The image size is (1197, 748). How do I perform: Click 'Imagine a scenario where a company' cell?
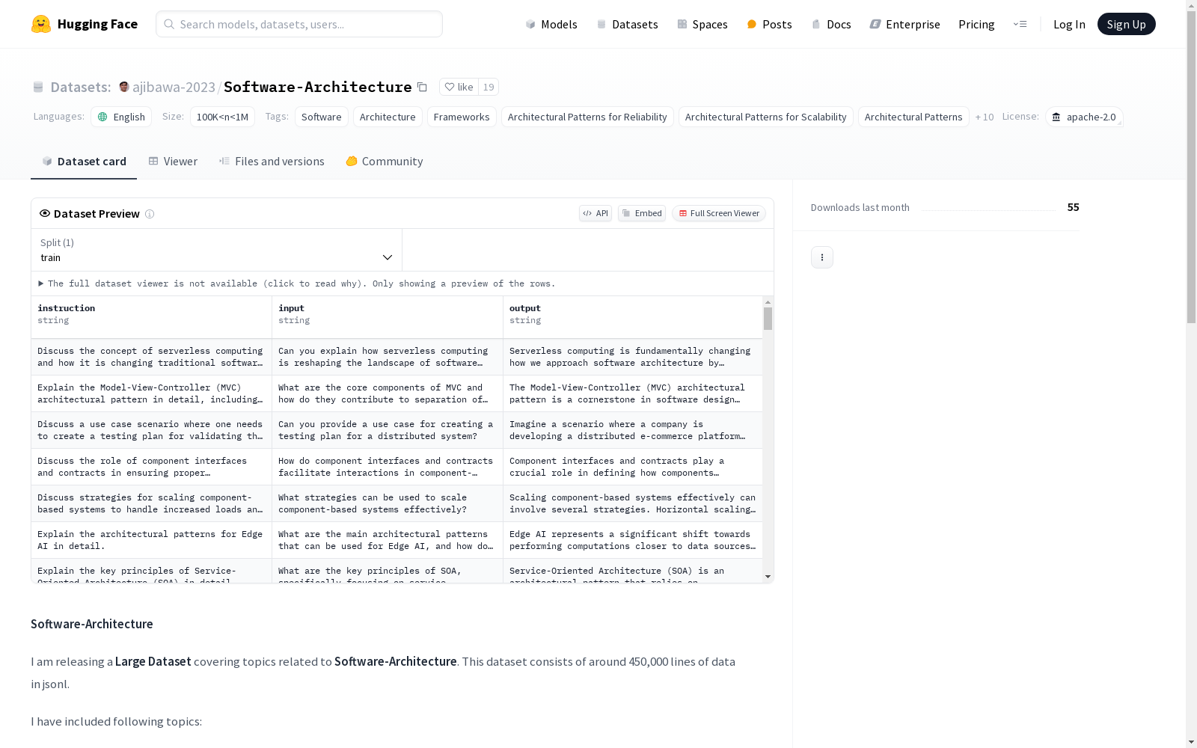(633, 430)
